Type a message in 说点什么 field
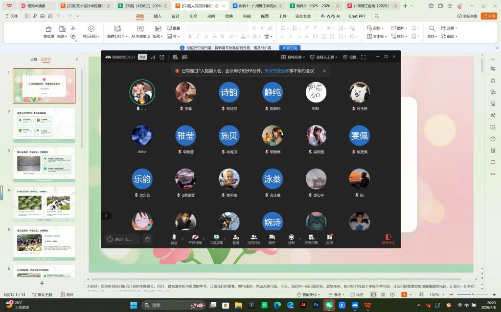Viewport: 501px width, 312px height. click(x=123, y=239)
